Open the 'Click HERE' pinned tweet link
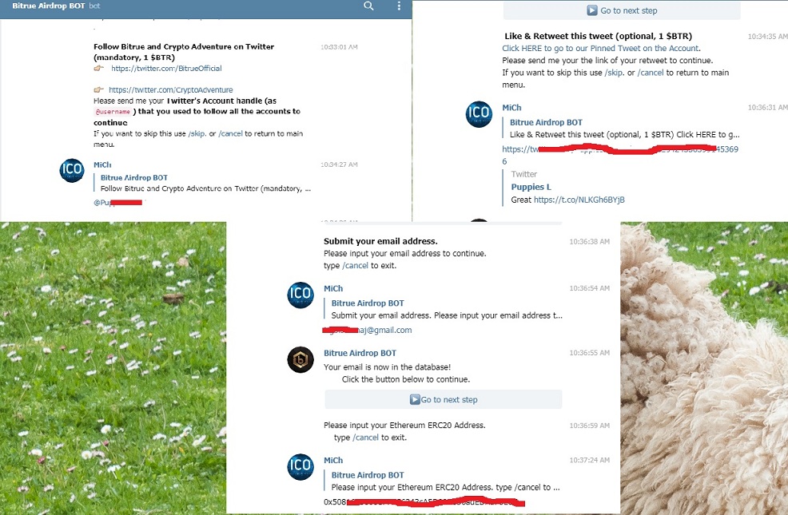 click(x=601, y=48)
